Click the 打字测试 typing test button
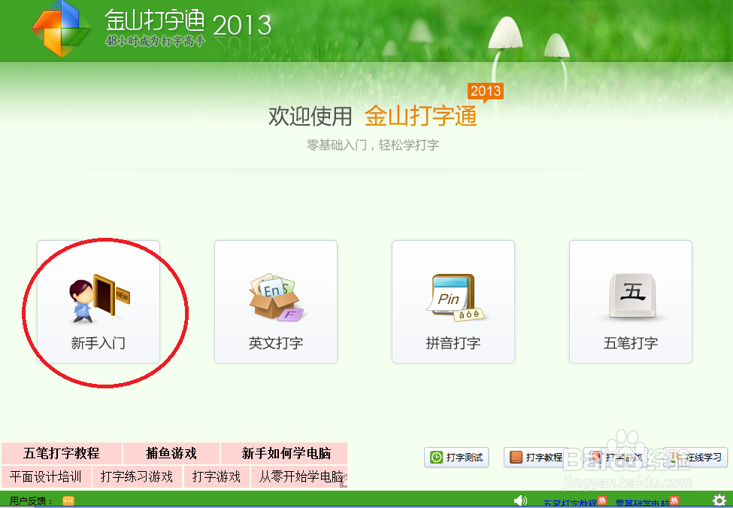The image size is (733, 508). [x=456, y=457]
